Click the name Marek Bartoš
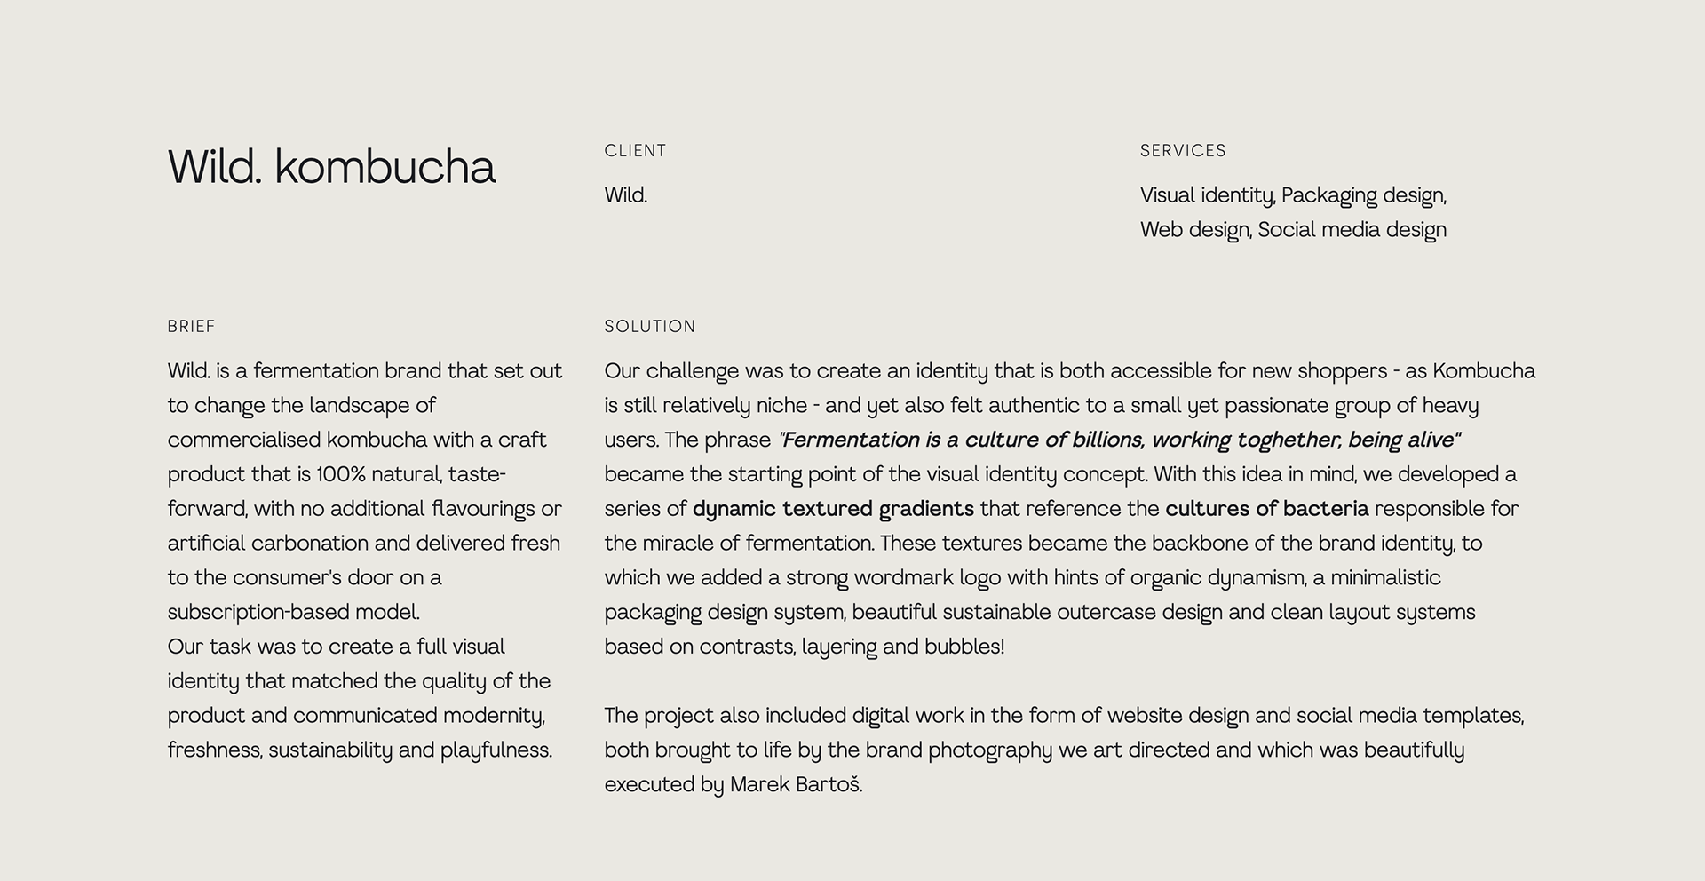 tap(796, 785)
